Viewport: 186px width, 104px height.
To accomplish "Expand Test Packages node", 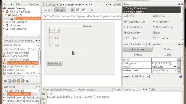I will 4,22.
